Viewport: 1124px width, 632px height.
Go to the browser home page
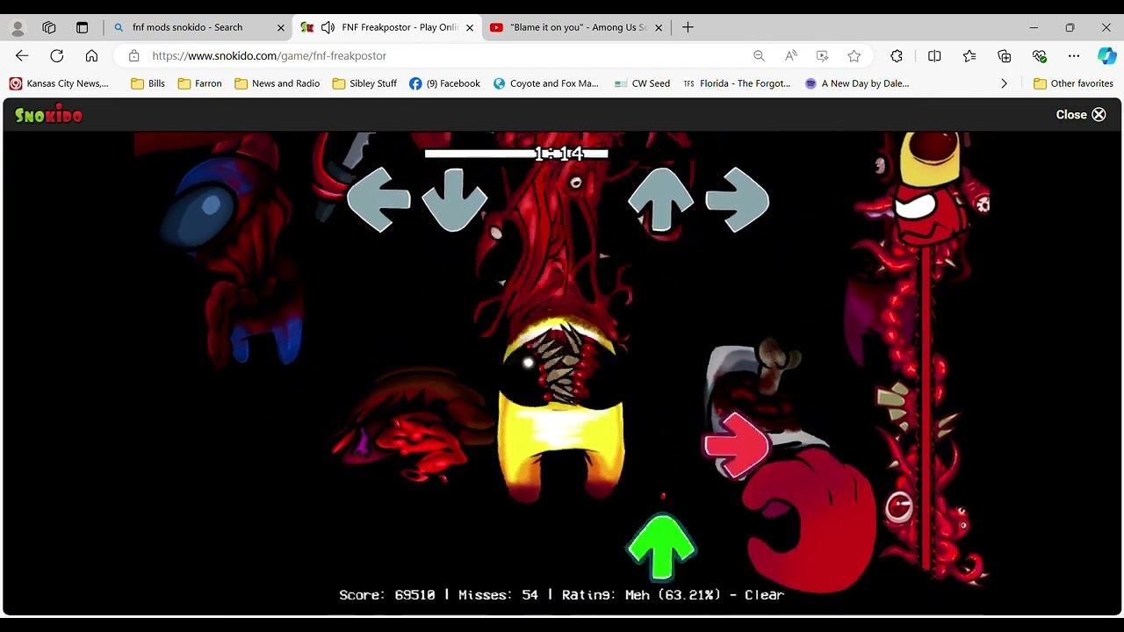(x=91, y=55)
